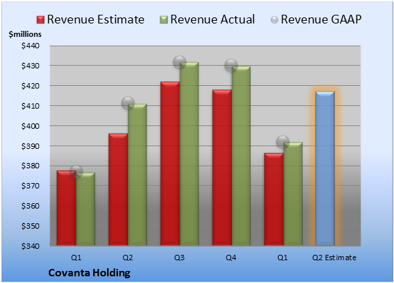The image size is (394, 283).
Task: Click the GAAP marker above the Q3 bars
Action: click(180, 62)
